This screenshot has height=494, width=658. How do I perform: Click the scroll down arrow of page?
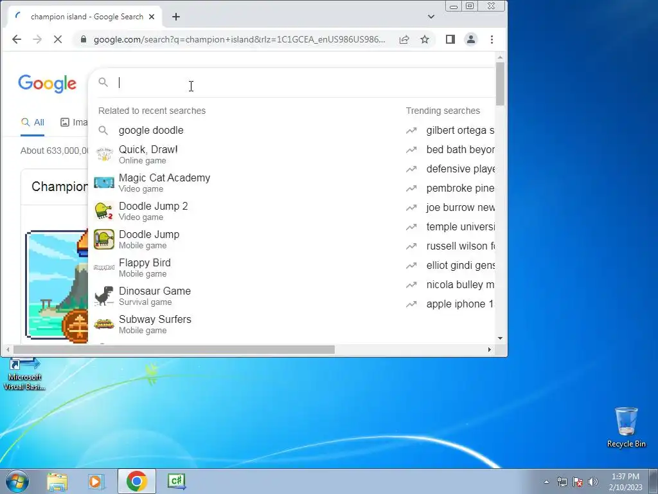coord(500,338)
